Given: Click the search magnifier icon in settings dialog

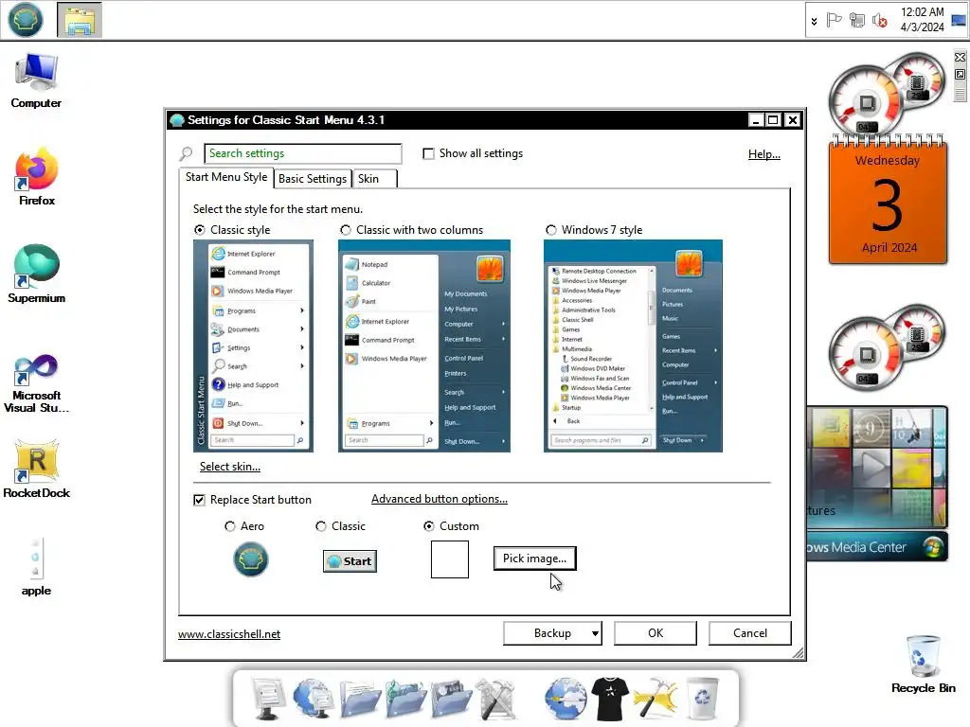Looking at the screenshot, I should [186, 154].
